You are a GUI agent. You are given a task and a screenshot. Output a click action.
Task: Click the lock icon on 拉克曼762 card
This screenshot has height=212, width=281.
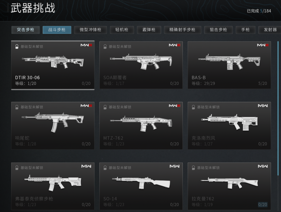[x=193, y=168]
